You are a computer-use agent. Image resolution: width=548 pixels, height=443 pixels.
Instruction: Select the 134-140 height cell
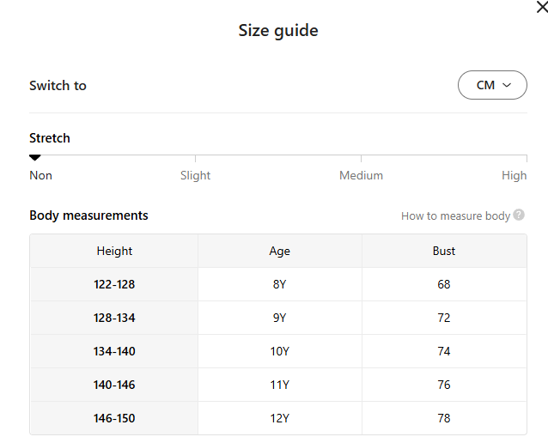tap(114, 351)
